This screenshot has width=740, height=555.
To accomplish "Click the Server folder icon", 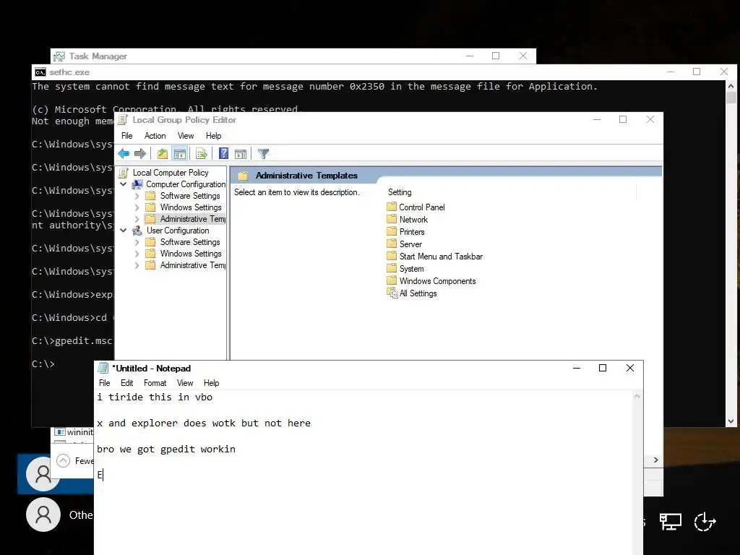I will 392,244.
